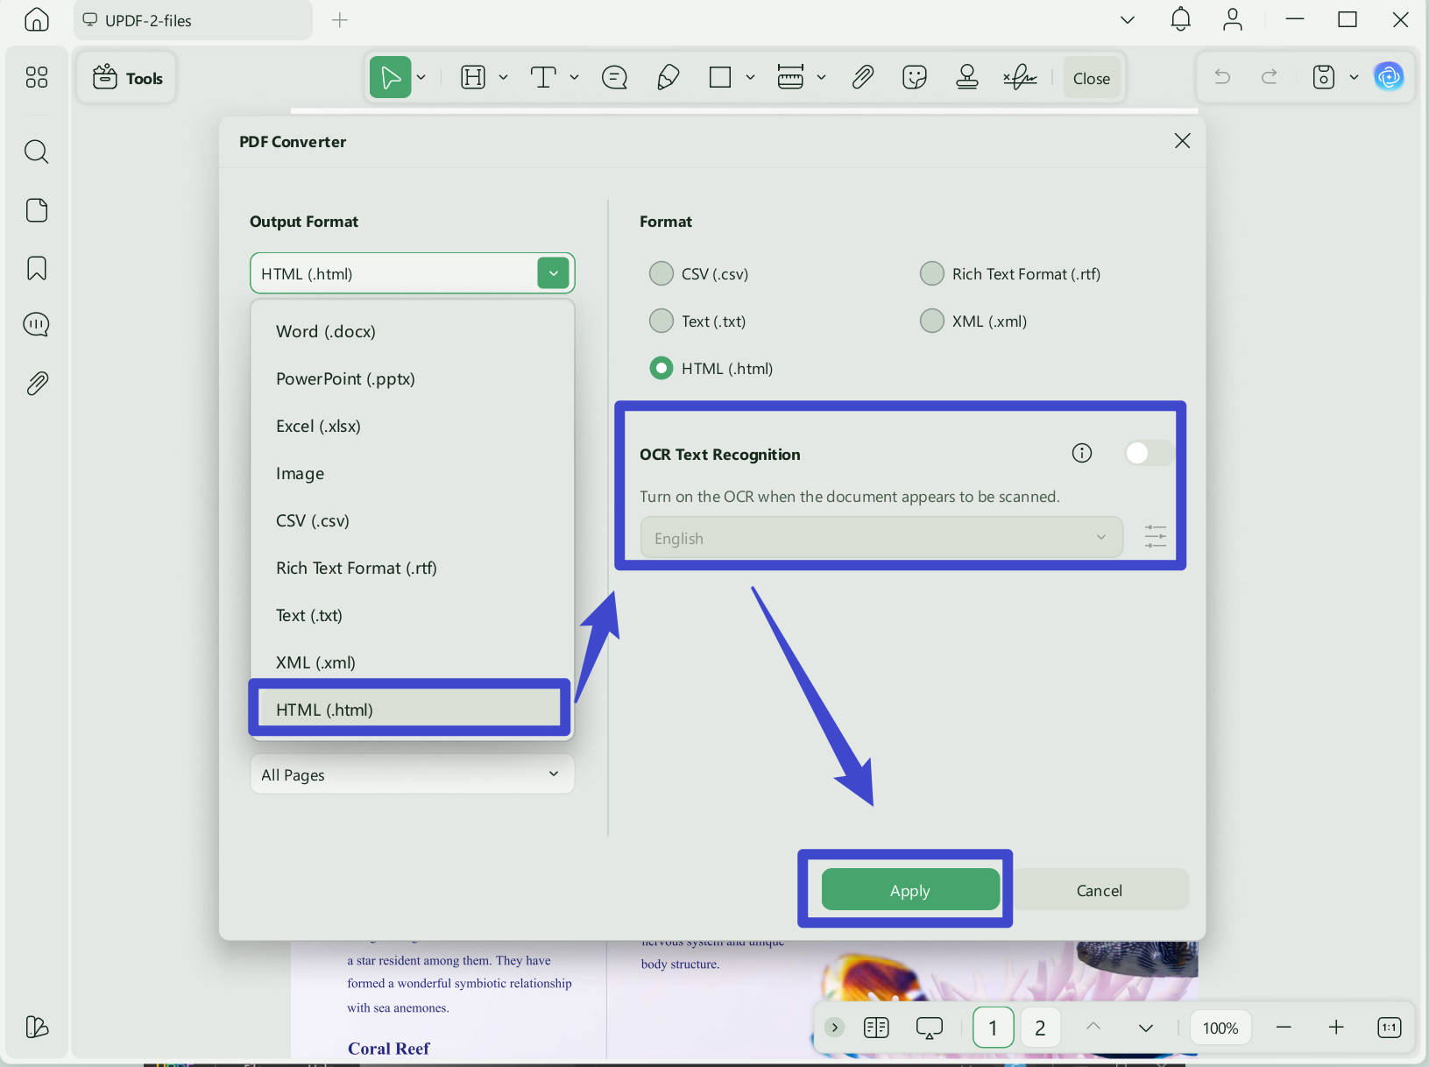This screenshot has height=1067, width=1429.
Task: Open the English language dropdown
Action: [881, 538]
